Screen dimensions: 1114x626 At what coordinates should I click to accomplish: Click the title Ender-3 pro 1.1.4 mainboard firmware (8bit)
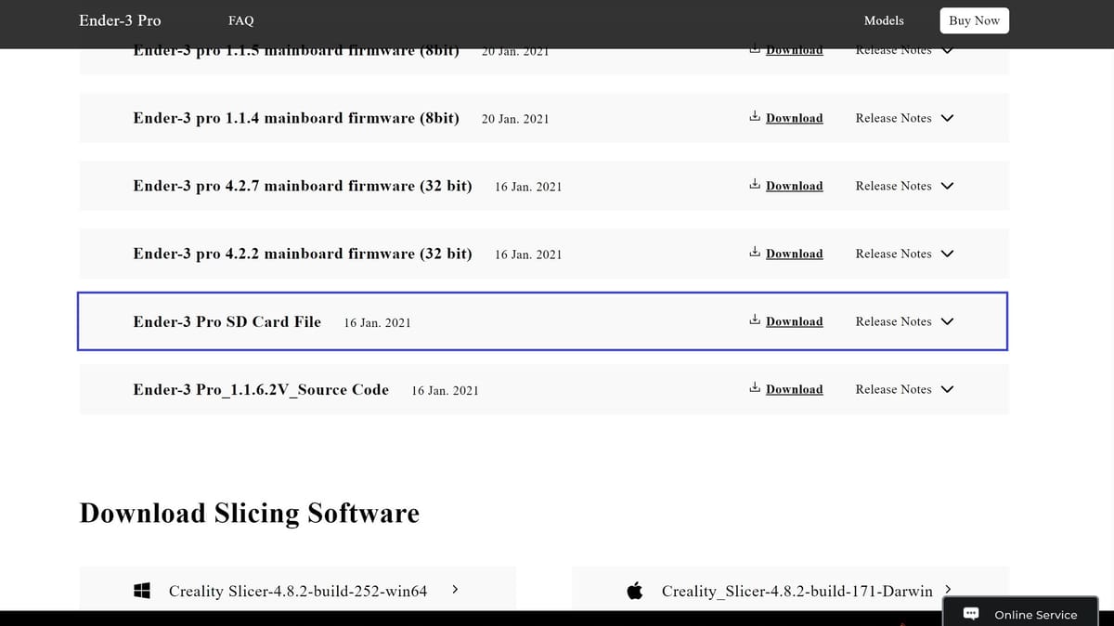[296, 118]
